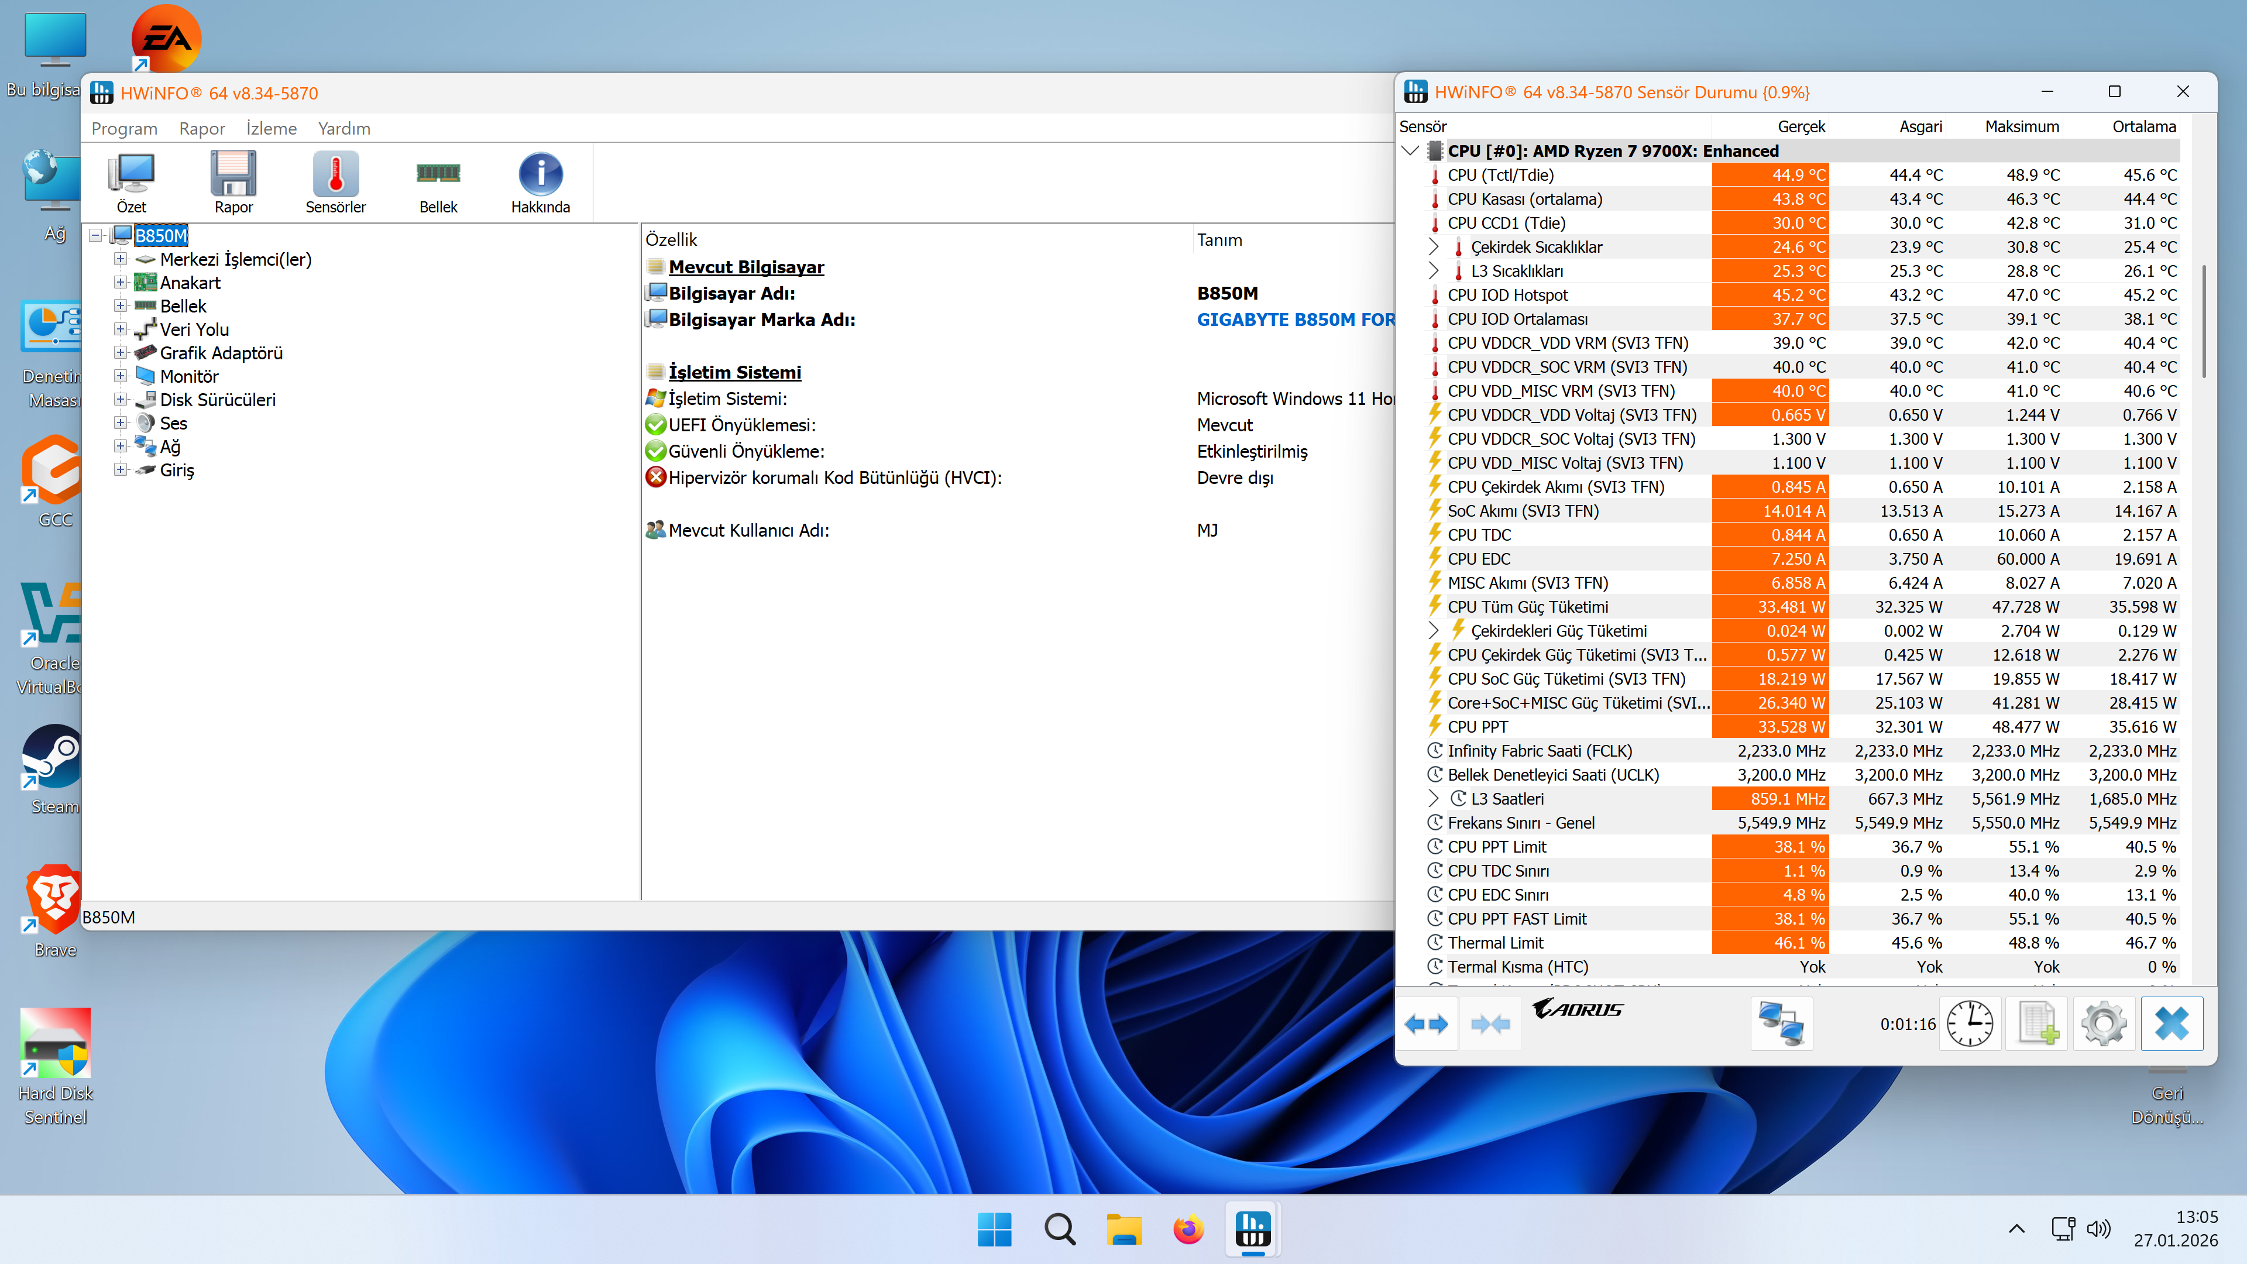This screenshot has width=2247, height=1264.
Task: Select the Giriş tree item
Action: (x=177, y=470)
